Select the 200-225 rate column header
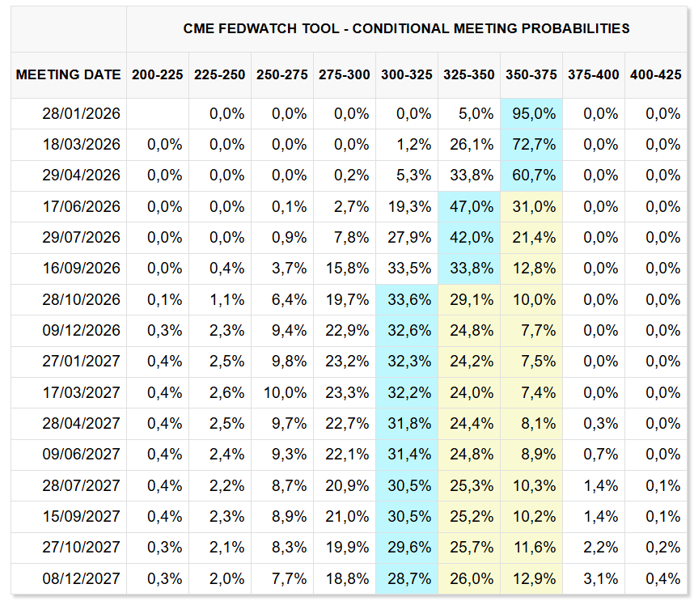Image resolution: width=694 pixels, height=601 pixels. 158,74
